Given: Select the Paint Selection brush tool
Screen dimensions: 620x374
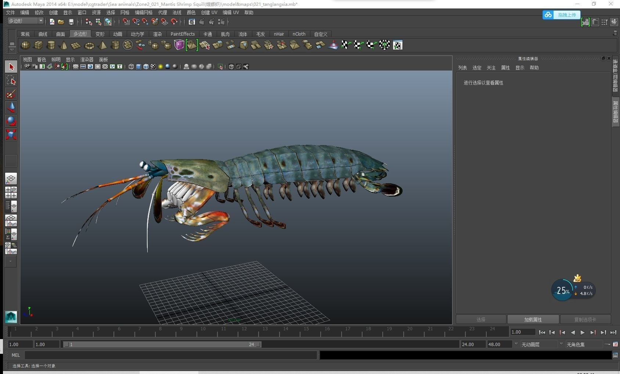Looking at the screenshot, I should pyautogui.click(x=11, y=94).
